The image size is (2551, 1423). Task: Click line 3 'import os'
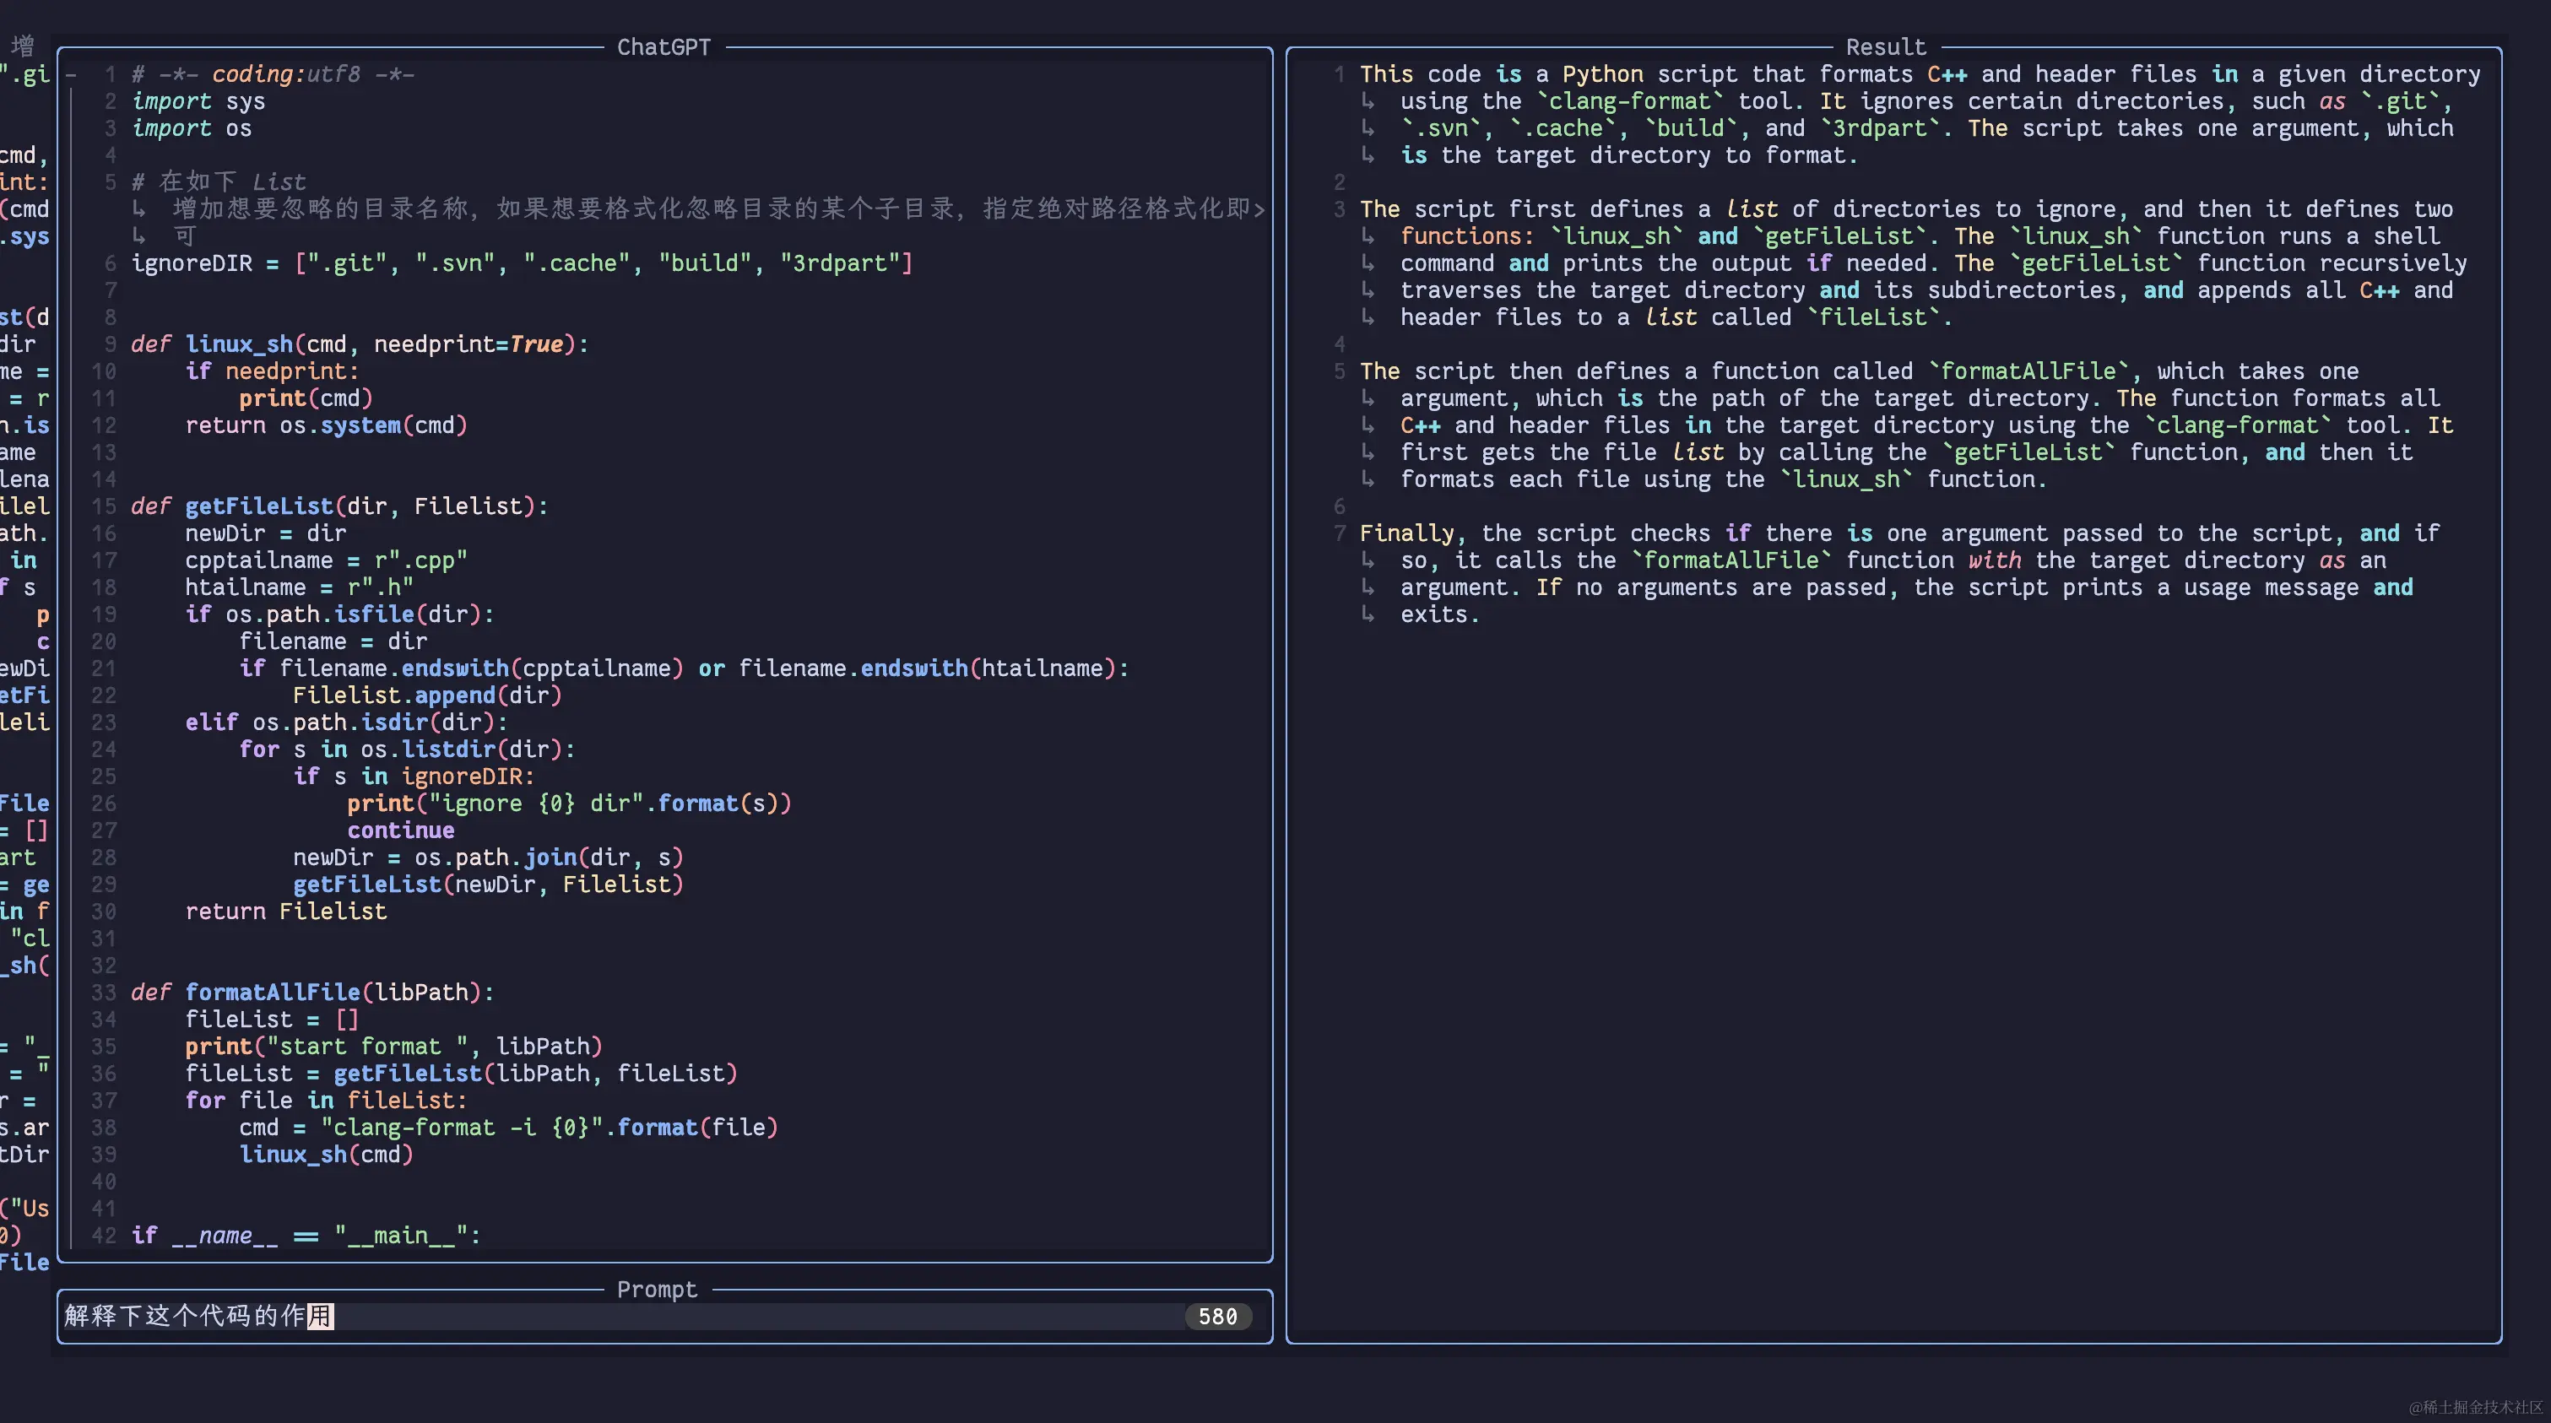tap(191, 127)
